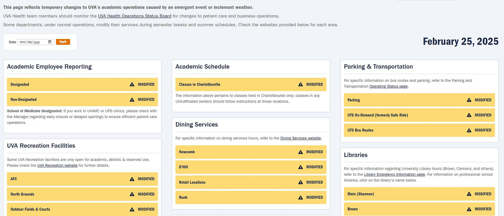Open the Dining Services website link
Screen dimensions: 504x216
tap(300, 138)
